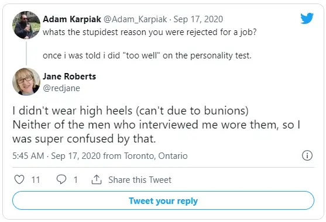Click the share upload arrow icon
The image size is (326, 222).
click(x=97, y=179)
